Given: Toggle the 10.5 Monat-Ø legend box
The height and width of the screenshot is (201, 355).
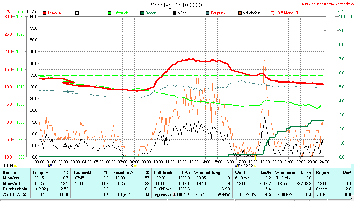Looking at the screenshot, I should (x=272, y=13).
